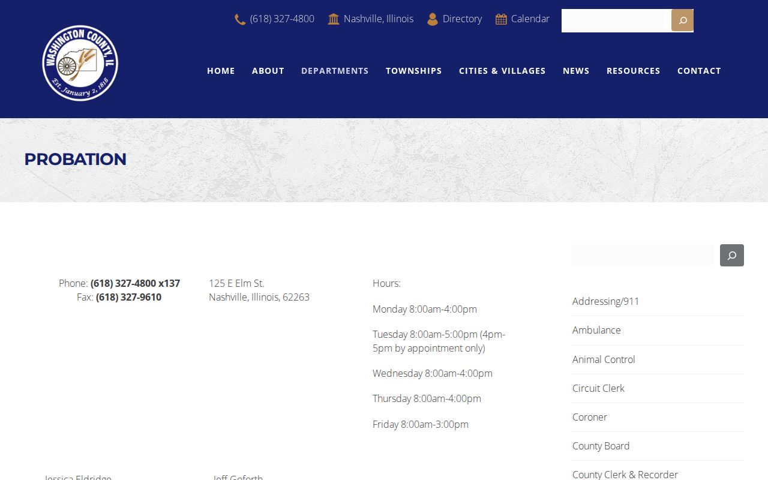Click the PROBATION page heading
768x480 pixels.
(75, 159)
